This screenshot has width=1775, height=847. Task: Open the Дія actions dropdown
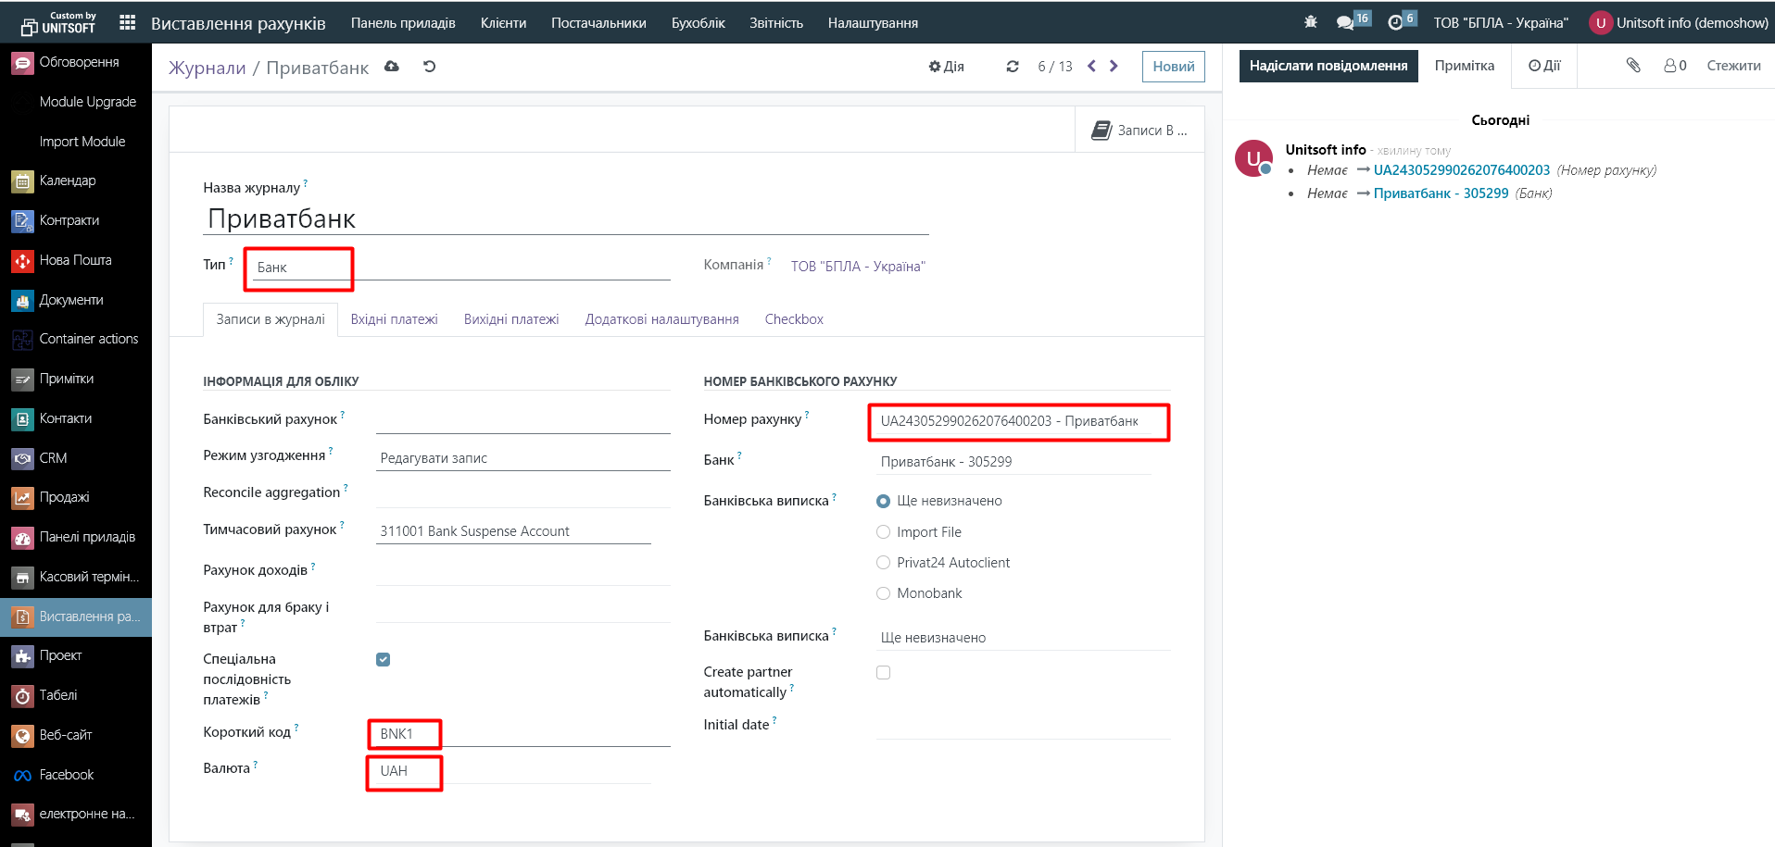(946, 67)
